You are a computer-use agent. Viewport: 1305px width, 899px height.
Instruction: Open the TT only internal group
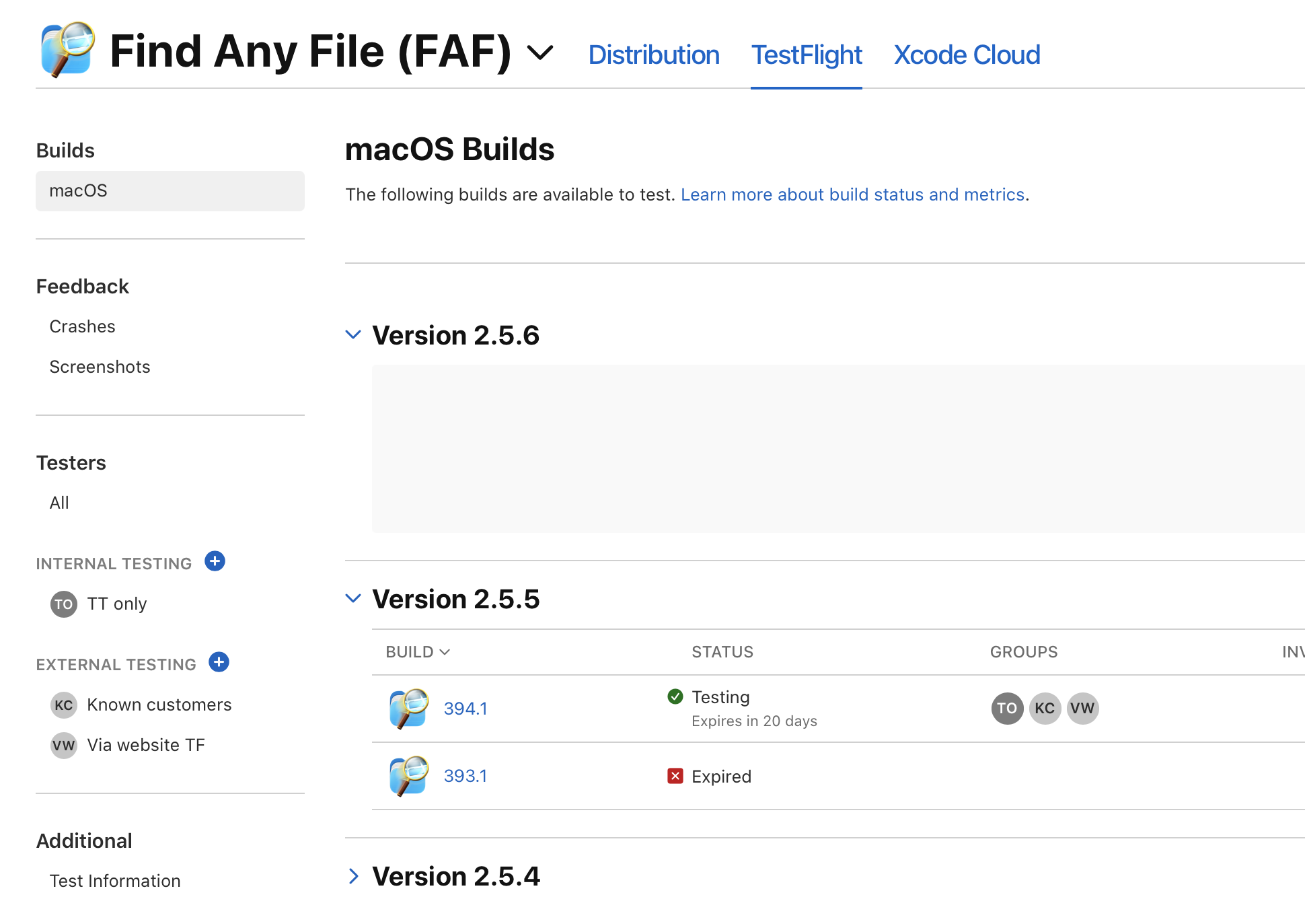pos(117,604)
